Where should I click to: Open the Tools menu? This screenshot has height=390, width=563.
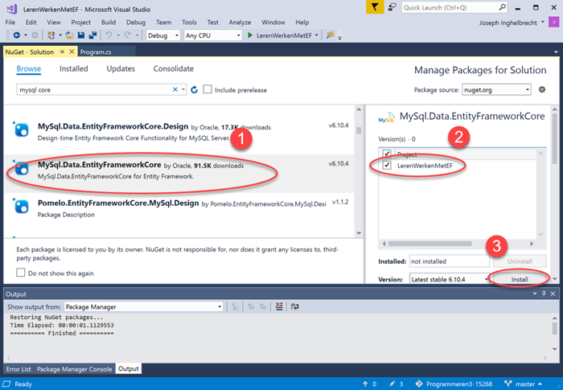(189, 23)
